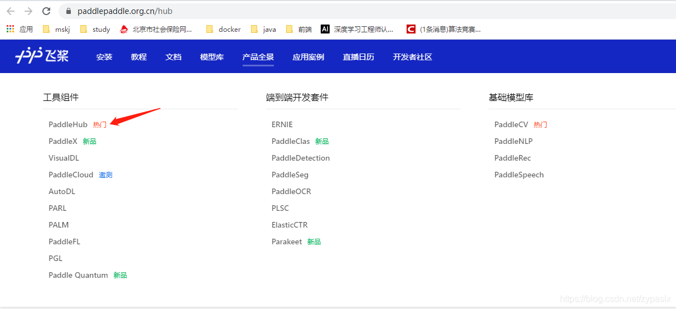The height and width of the screenshot is (309, 676).
Task: Open the study bookmark folder
Action: pyautogui.click(x=95, y=29)
